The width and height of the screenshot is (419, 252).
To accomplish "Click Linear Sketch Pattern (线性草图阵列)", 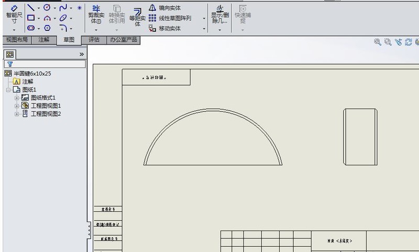I will pos(170,18).
